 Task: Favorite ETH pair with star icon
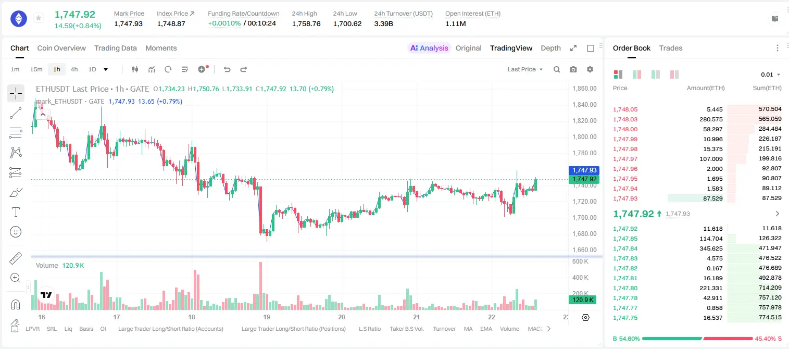click(39, 18)
